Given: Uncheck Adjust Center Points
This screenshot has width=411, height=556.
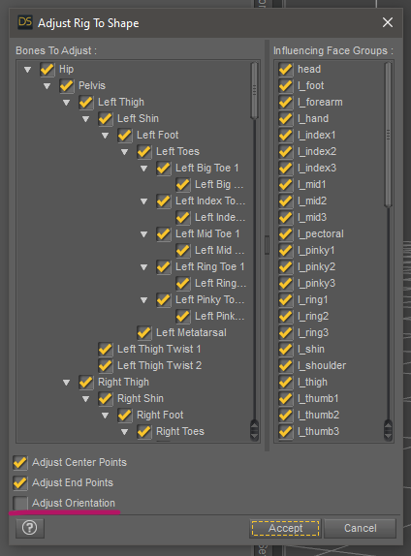Looking at the screenshot, I should 20,462.
